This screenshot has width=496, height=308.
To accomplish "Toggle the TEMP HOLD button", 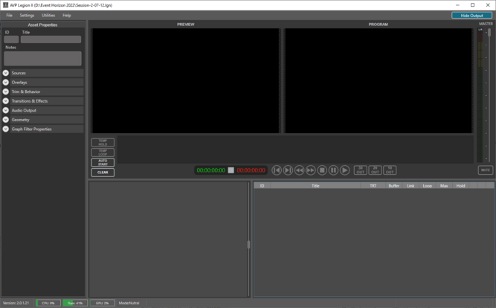I will [103, 142].
